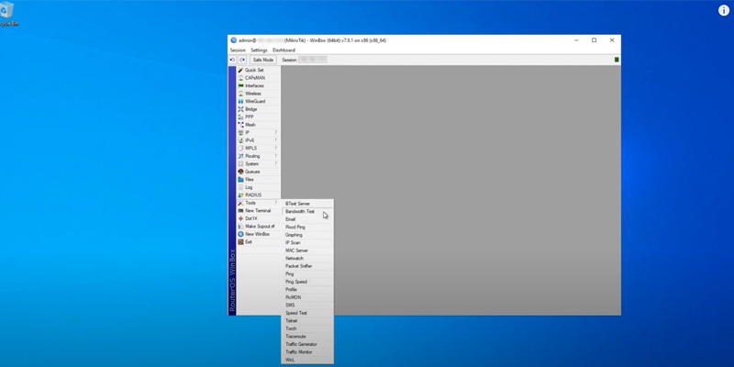Open MAC Server from Tools submenu

pos(307,250)
